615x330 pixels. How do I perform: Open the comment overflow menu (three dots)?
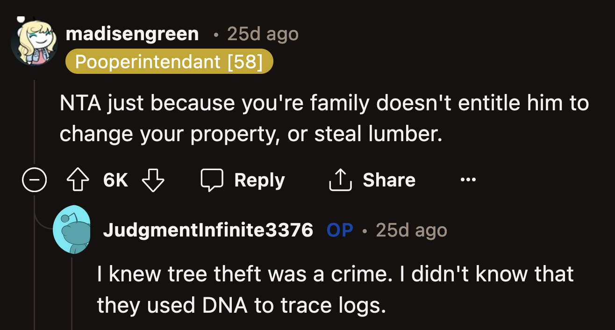click(468, 180)
